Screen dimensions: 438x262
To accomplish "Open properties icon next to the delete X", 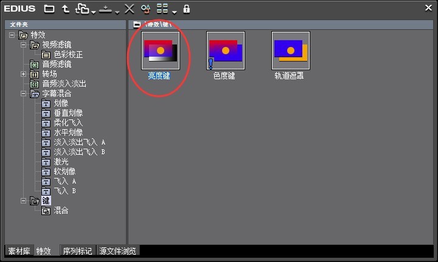I will coord(145,9).
